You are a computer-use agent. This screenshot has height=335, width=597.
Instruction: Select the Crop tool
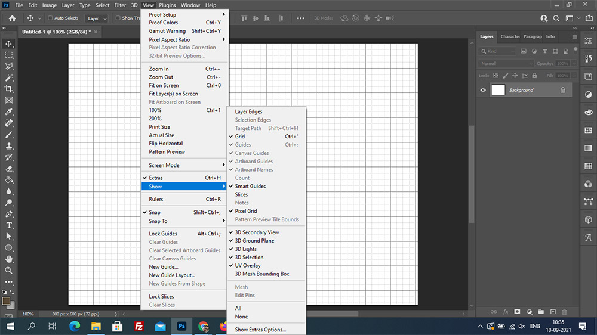coord(8,89)
